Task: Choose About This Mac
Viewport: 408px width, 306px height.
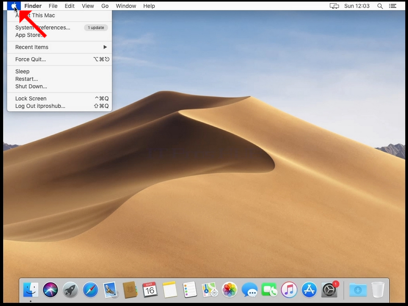Action: [x=59, y=15]
